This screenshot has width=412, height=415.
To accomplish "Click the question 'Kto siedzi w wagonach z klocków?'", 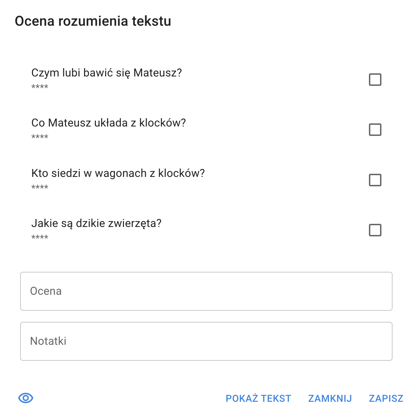I will [118, 173].
